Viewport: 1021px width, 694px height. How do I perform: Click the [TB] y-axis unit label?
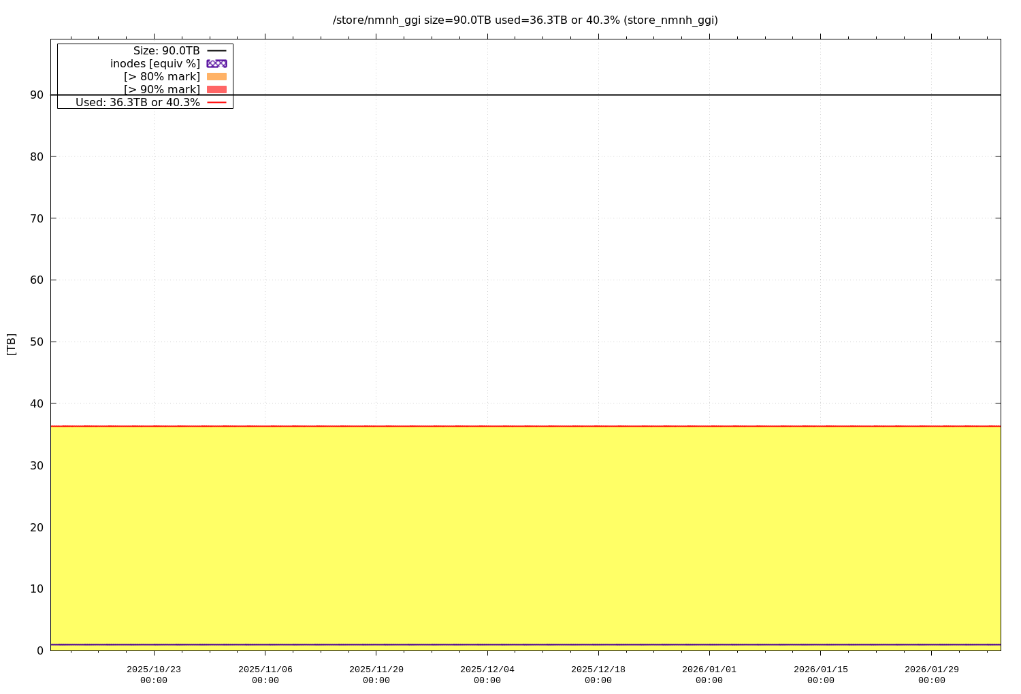pos(11,344)
